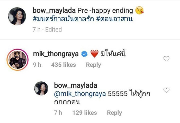The width and height of the screenshot is (180, 123).
Task: Reply to mik_thongraya's comment
Action: [93, 65]
